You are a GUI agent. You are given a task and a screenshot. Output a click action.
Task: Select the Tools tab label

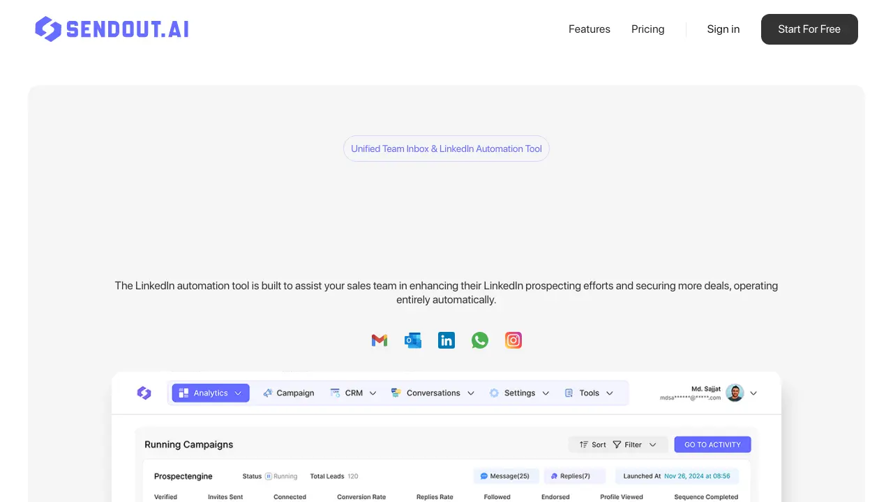(x=590, y=393)
